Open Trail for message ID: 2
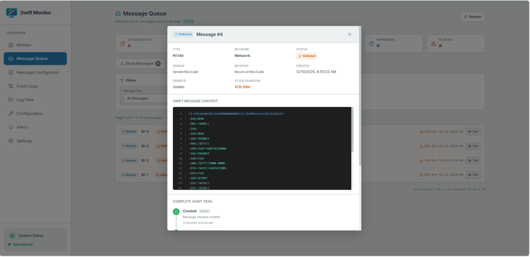Screen dimensions: 530x257 coord(472,160)
